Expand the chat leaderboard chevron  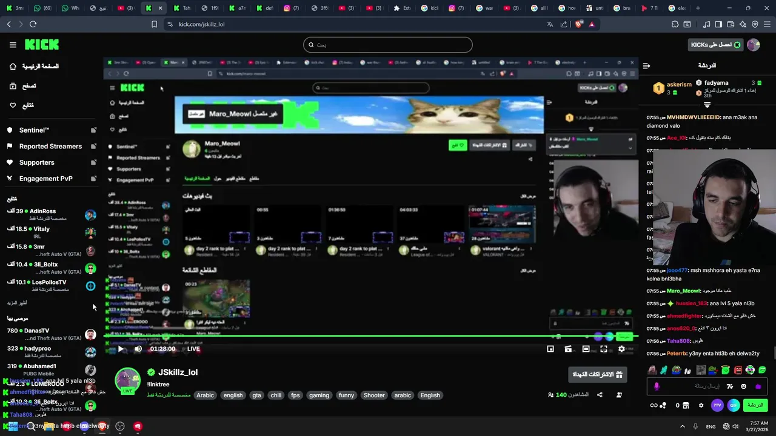pos(707,105)
